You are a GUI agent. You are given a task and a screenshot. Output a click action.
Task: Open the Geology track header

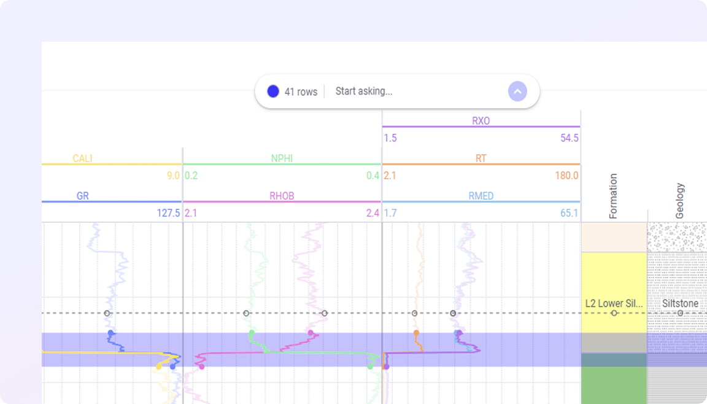click(x=680, y=201)
